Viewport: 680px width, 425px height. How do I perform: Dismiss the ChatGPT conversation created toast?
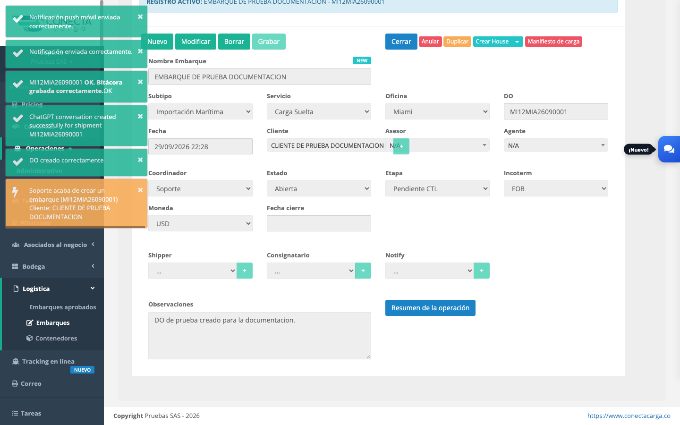click(140, 116)
